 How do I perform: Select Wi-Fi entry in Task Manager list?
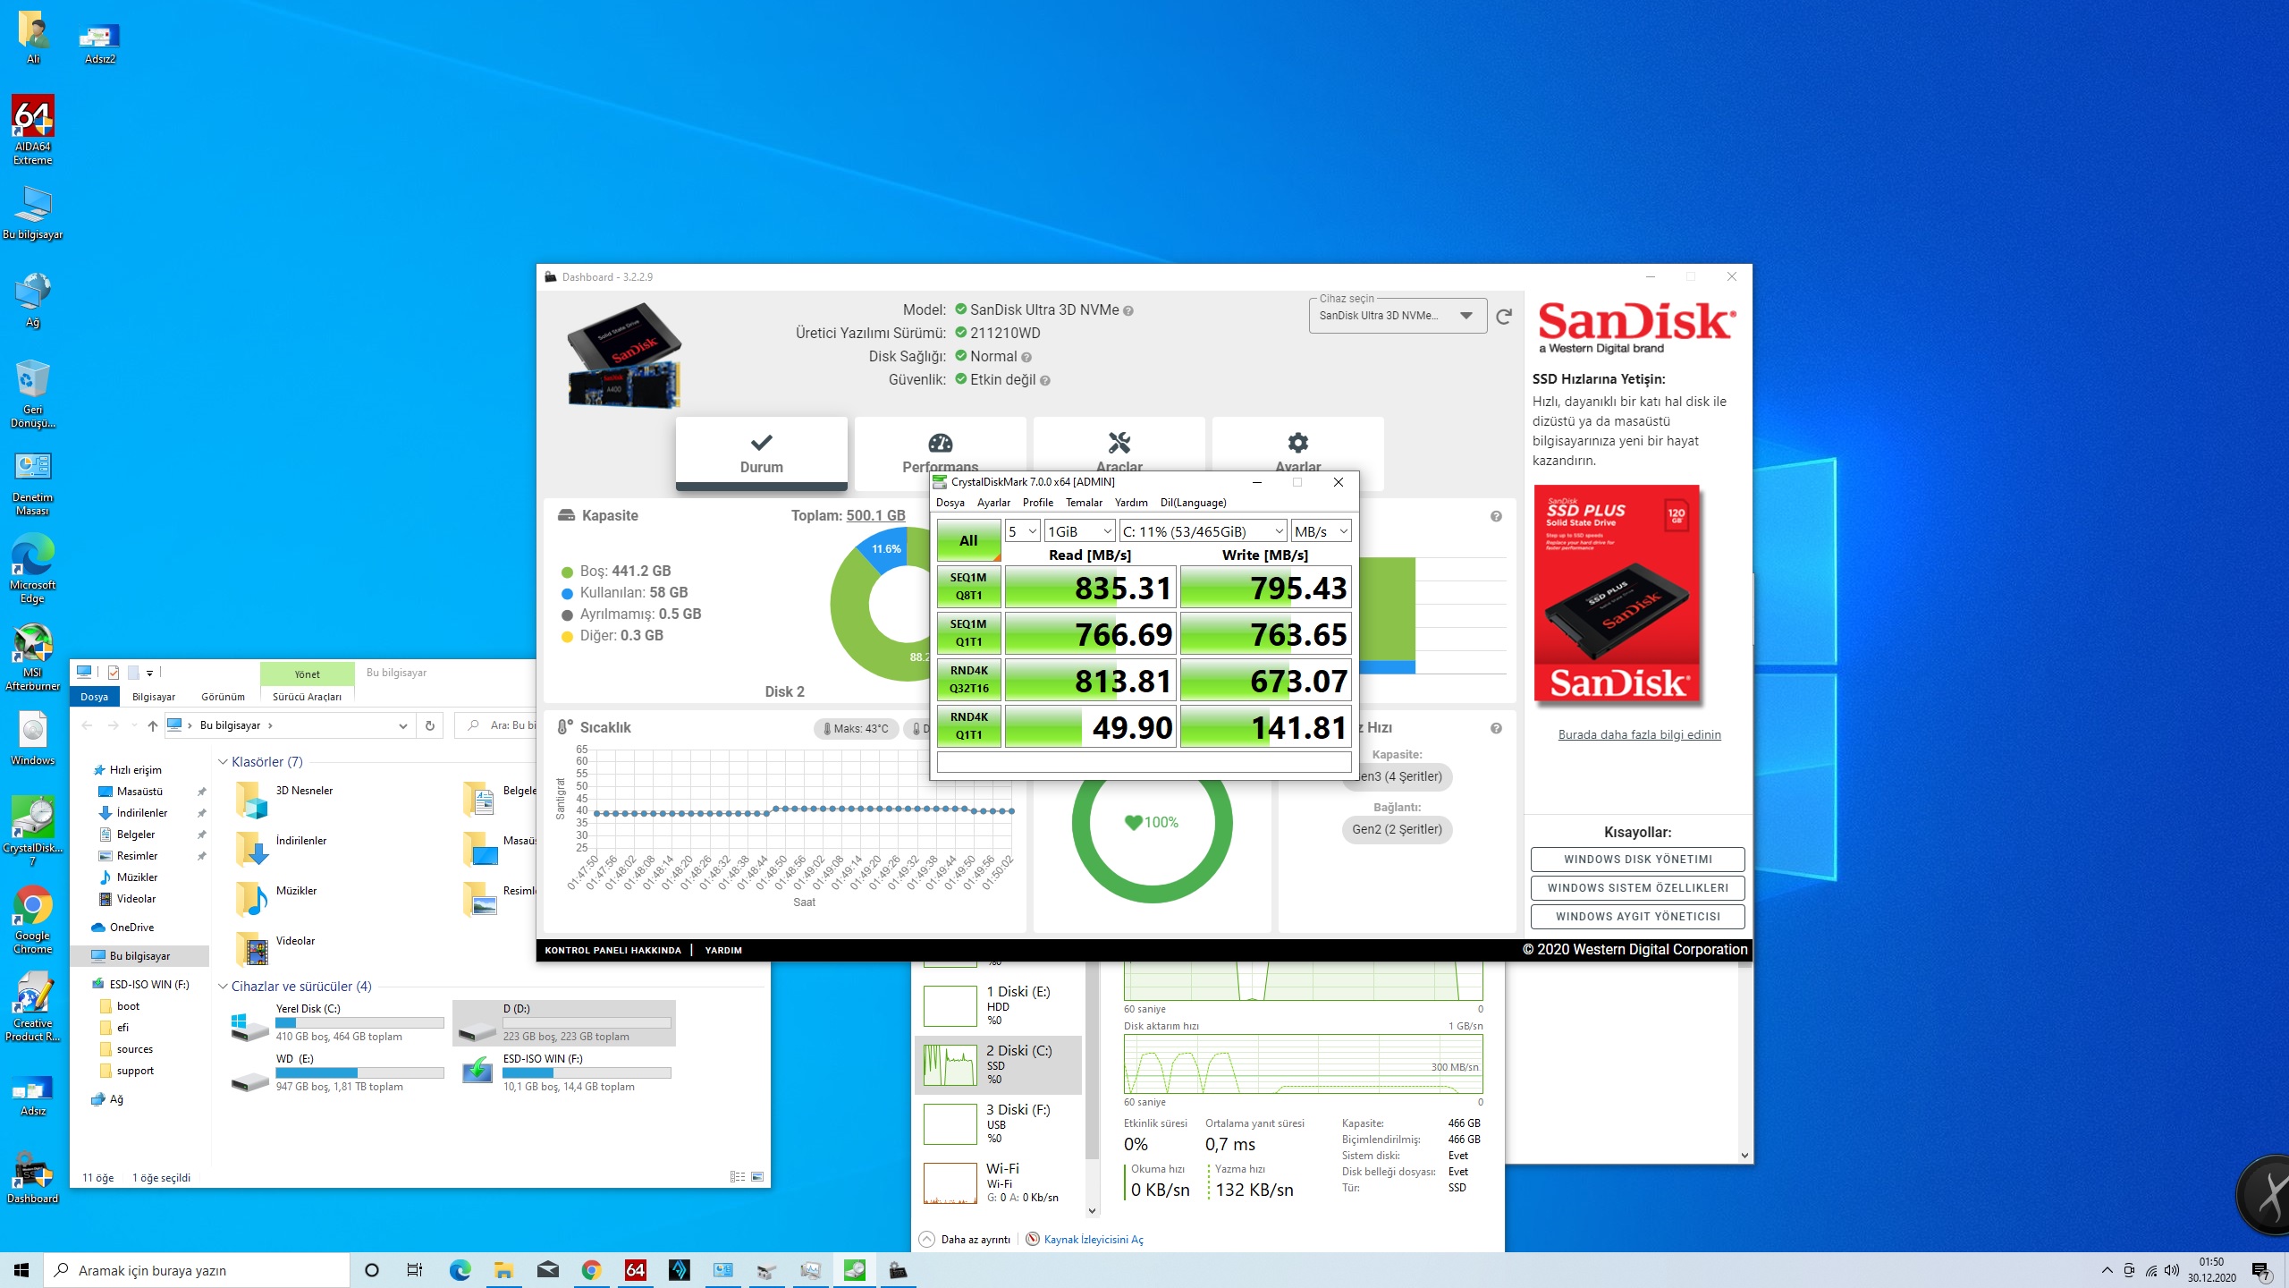[x=999, y=1182]
